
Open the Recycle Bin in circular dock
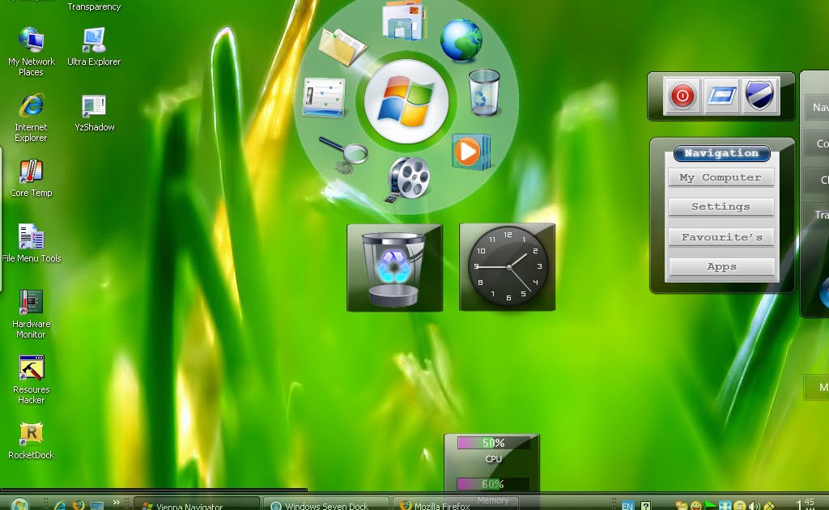484,92
